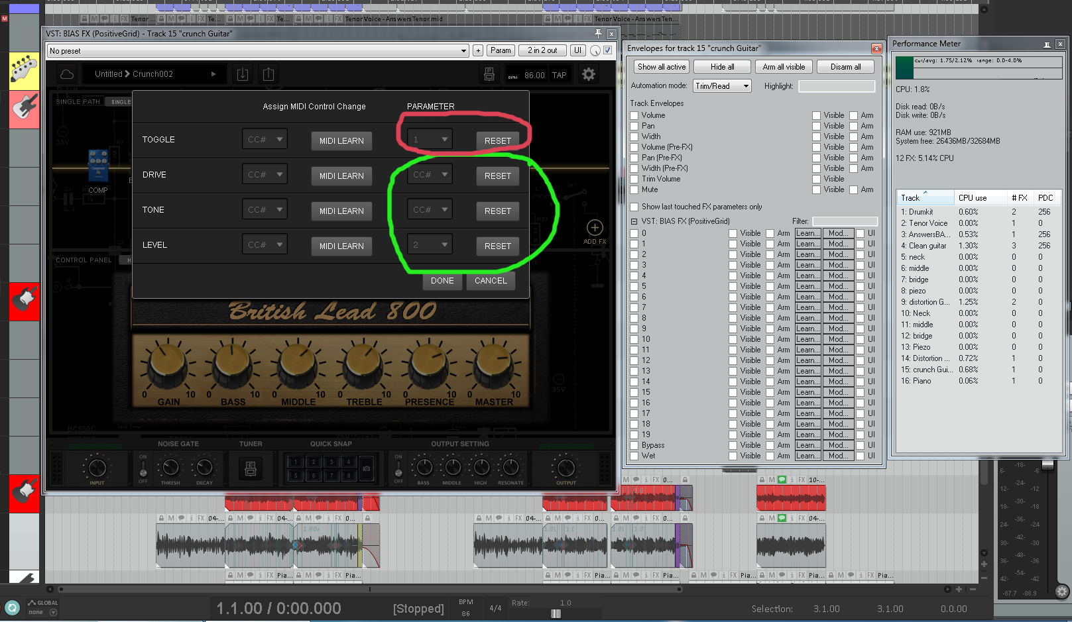
Task: Click the playback Rate slider
Action: 556,613
